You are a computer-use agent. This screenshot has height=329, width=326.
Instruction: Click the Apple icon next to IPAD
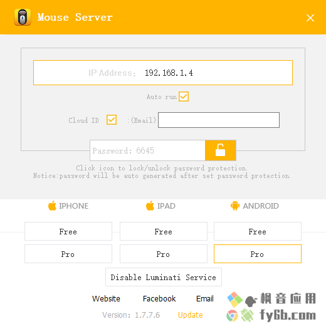[150, 206]
